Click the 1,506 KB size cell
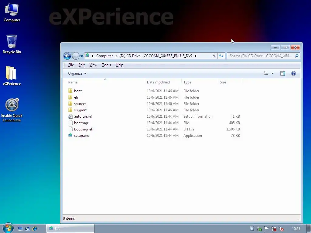The image size is (311, 233). [x=233, y=129]
